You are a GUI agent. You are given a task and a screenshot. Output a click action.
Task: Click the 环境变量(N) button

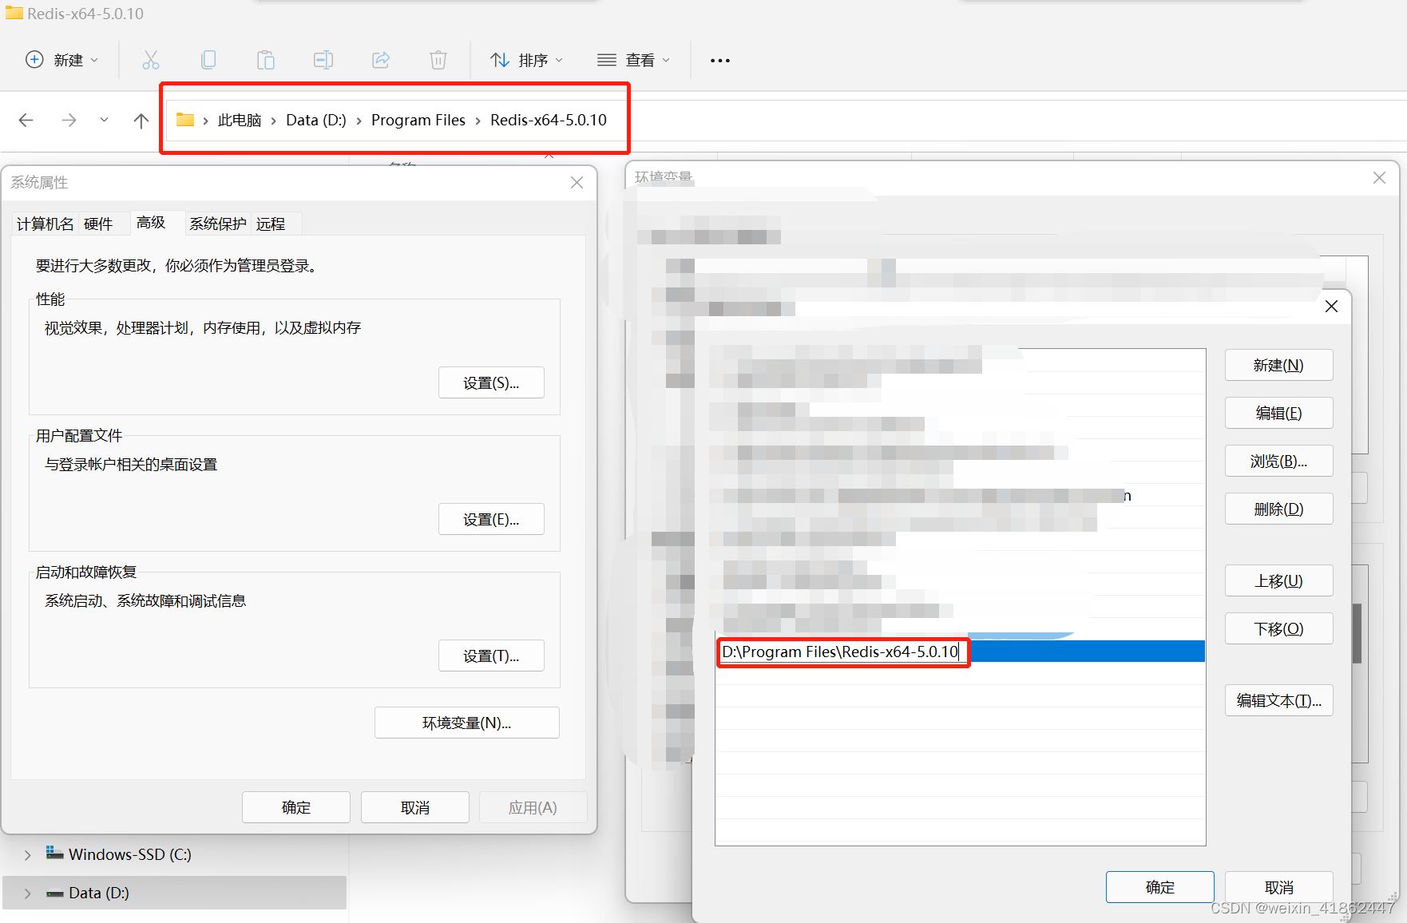[x=466, y=722]
